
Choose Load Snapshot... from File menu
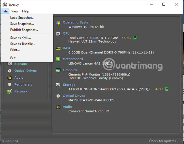(22, 18)
